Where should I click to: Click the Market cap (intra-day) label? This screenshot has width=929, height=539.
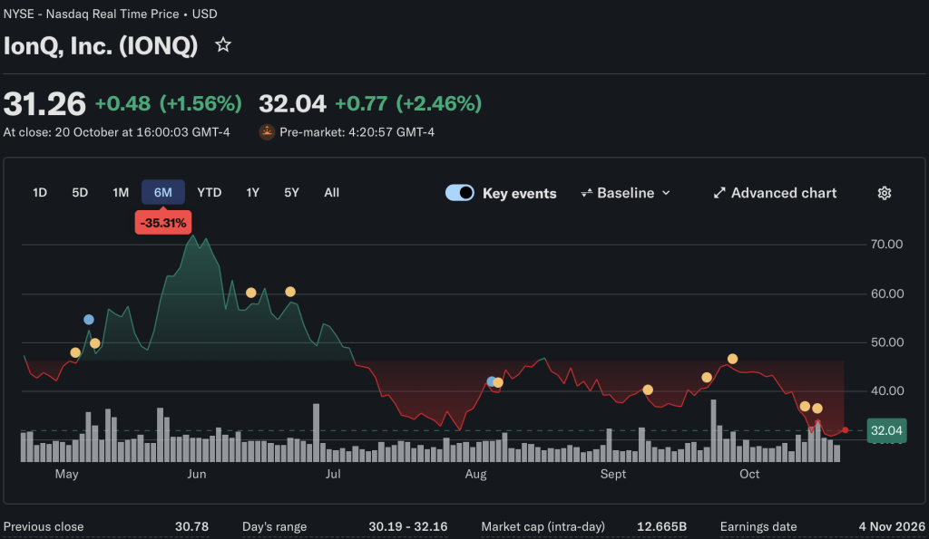point(543,526)
